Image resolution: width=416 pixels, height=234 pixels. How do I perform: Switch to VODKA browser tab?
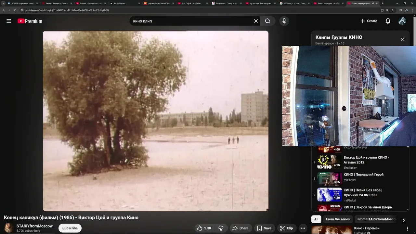coord(22,3)
